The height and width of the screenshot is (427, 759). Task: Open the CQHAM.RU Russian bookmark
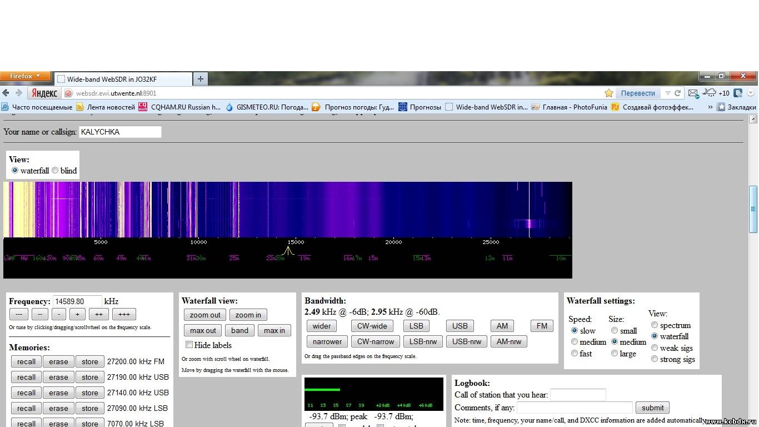[179, 107]
